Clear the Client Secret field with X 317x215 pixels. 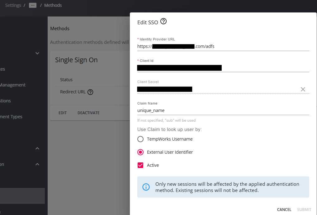pos(303,89)
